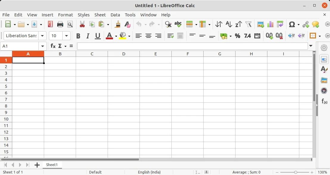330x175 pixels.
Task: Click the Sort icon
Action: point(219,24)
